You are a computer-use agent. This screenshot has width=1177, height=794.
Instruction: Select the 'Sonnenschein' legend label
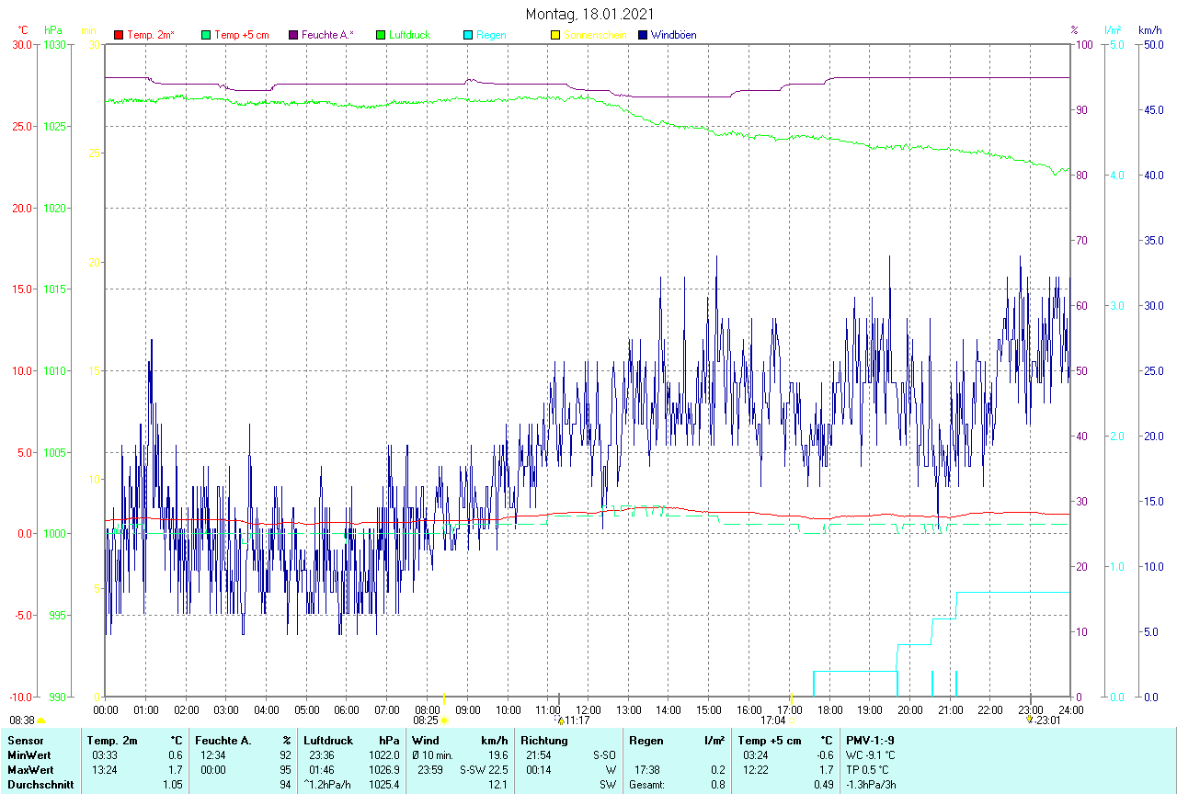(x=595, y=35)
